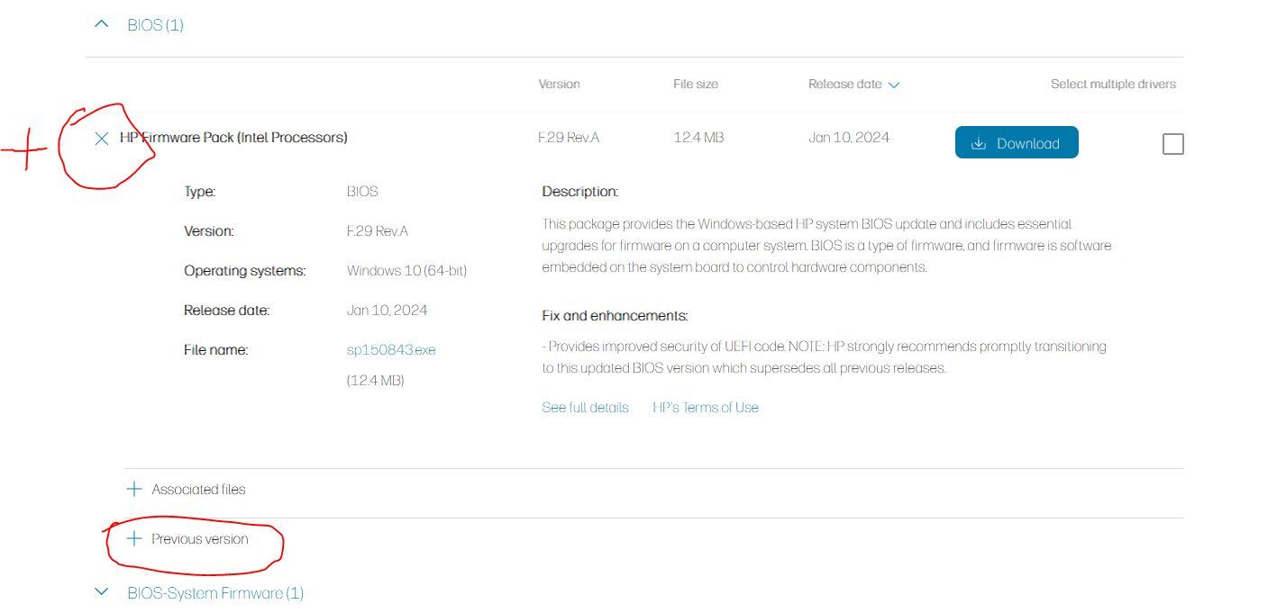Open HP's Terms of Use link
The width and height of the screenshot is (1277, 613).
pyautogui.click(x=706, y=408)
